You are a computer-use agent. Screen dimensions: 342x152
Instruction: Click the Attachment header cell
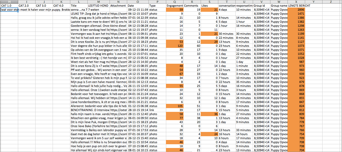click(118, 6)
